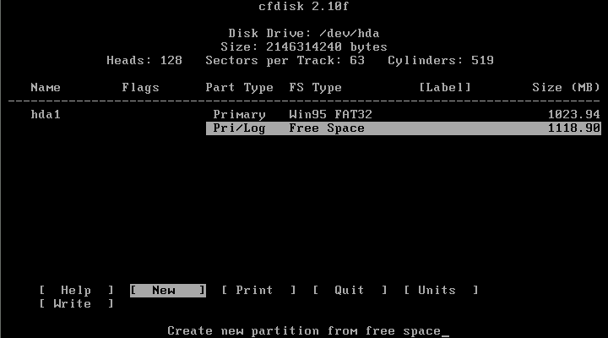
Task: Choose Quit from the bottom menu
Action: pos(349,290)
